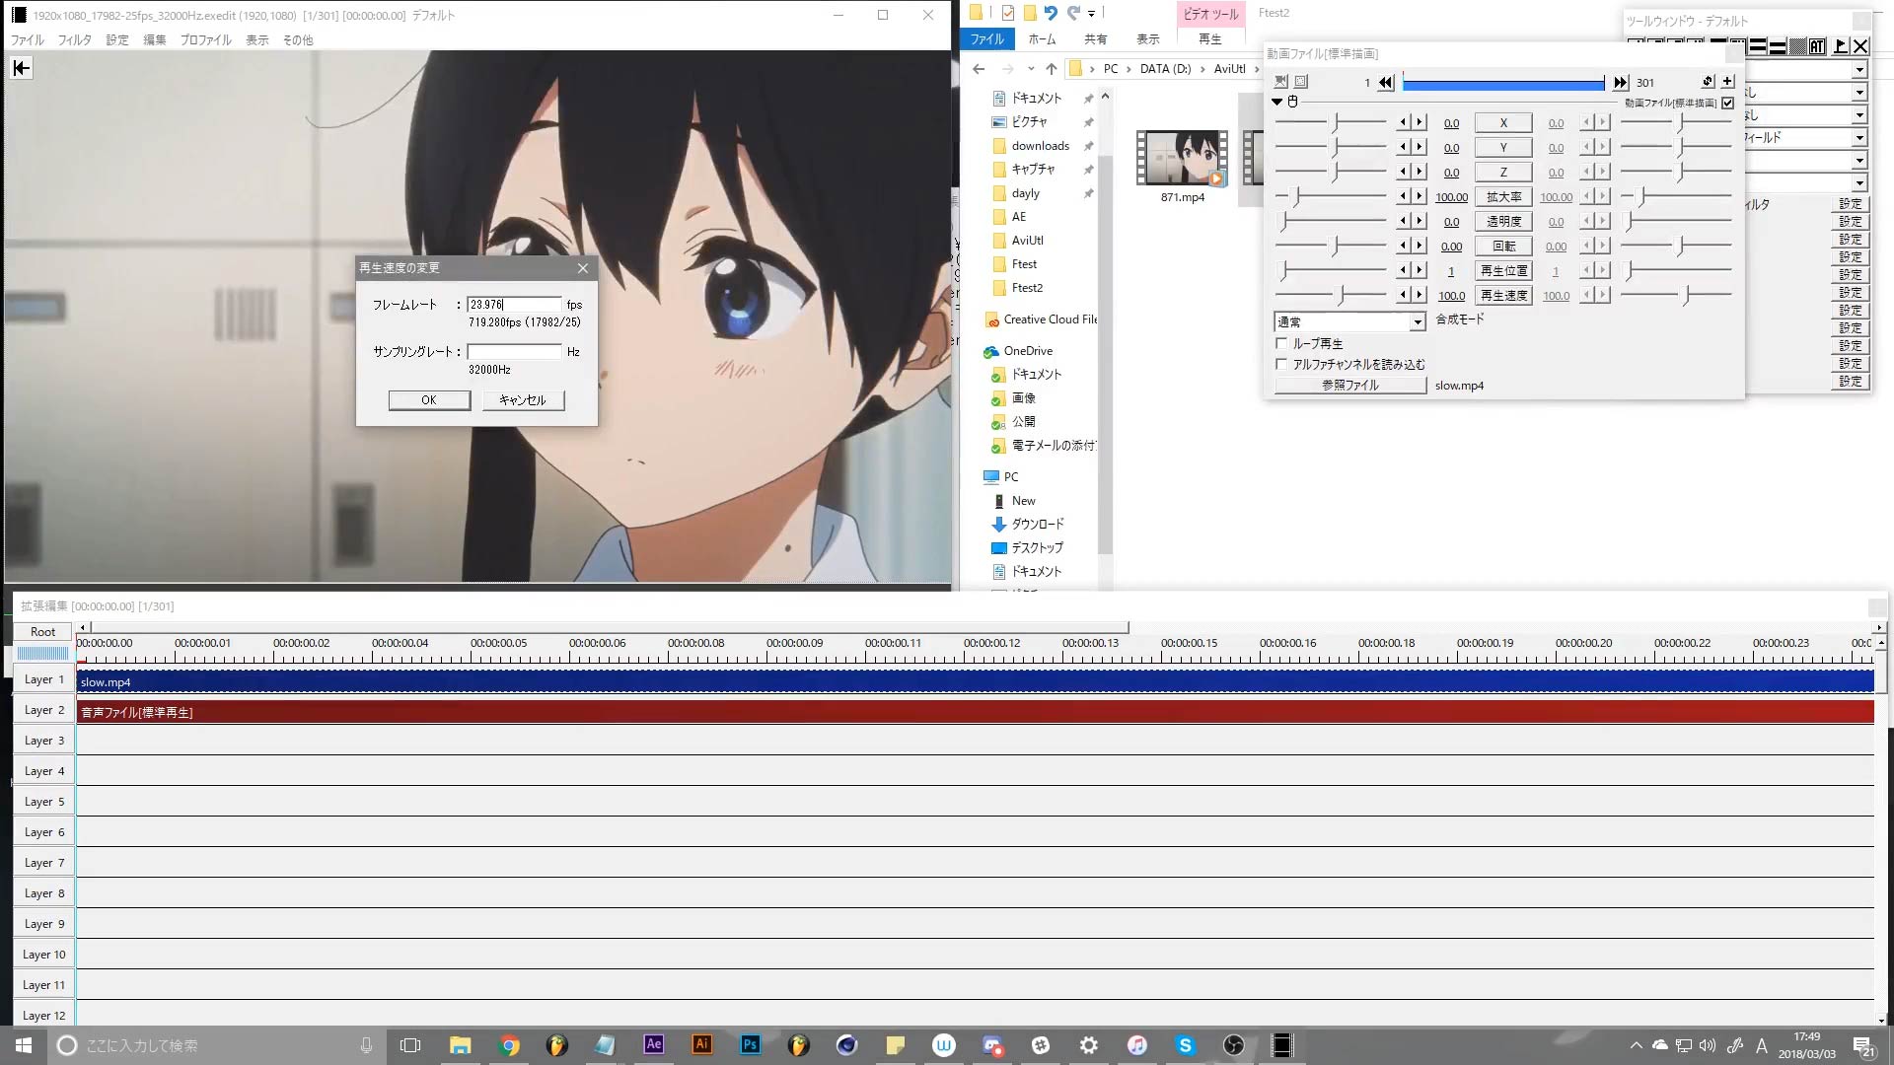The width and height of the screenshot is (1894, 1065).
Task: Click the 再生速度 parameter button
Action: pyautogui.click(x=1503, y=295)
